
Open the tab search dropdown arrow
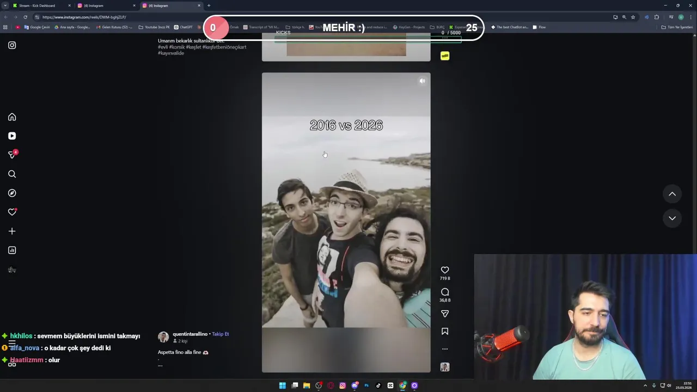tap(5, 5)
